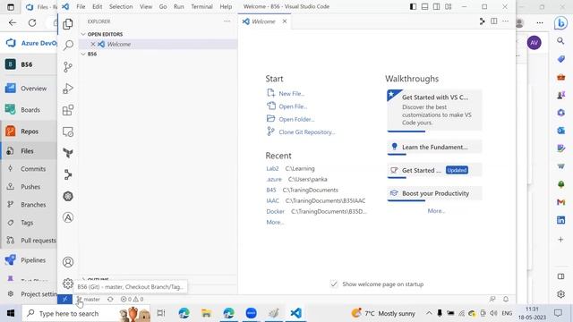Open Customize Layout icon
The image size is (573, 322).
(448, 6)
